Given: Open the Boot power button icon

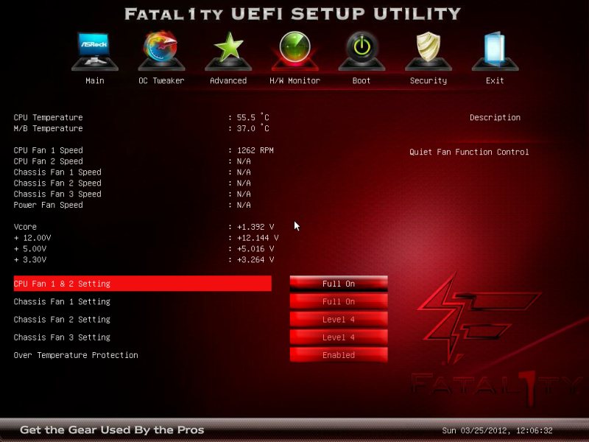Looking at the screenshot, I should [x=361, y=51].
